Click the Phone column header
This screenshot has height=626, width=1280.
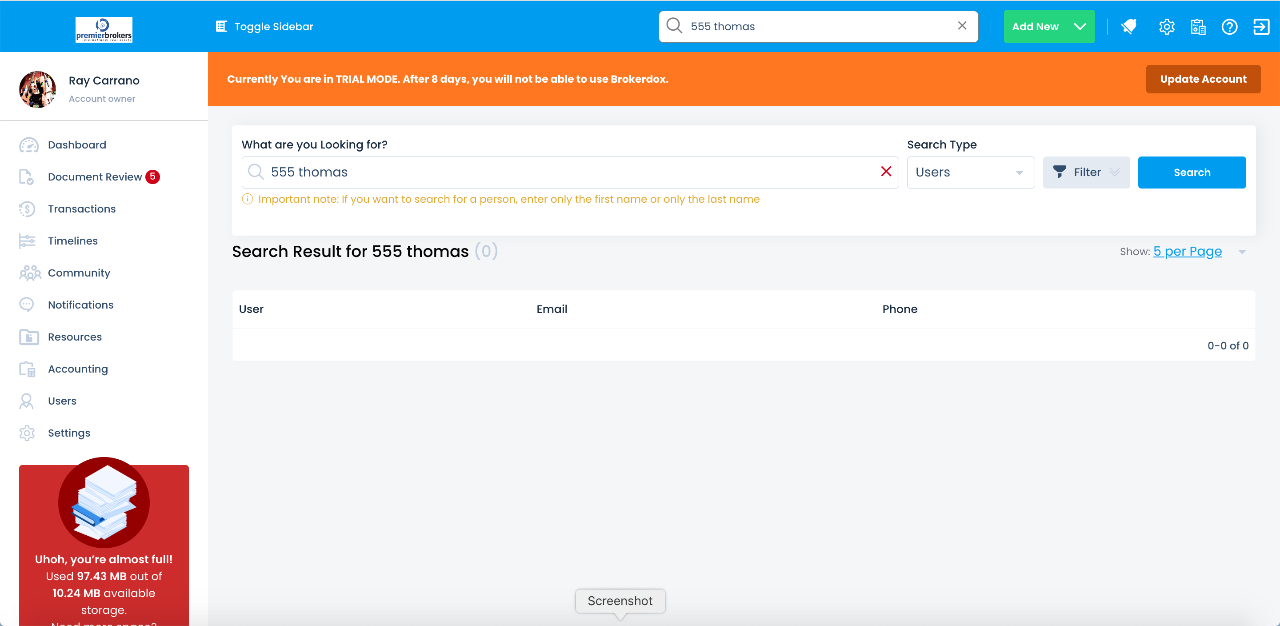(x=900, y=309)
